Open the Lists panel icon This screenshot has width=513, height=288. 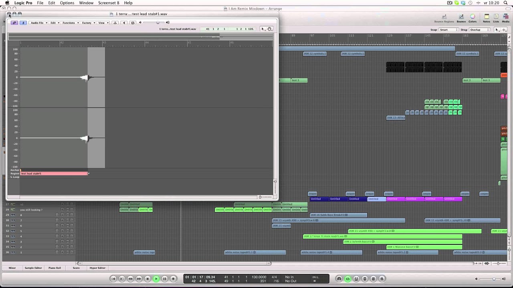coord(496,18)
